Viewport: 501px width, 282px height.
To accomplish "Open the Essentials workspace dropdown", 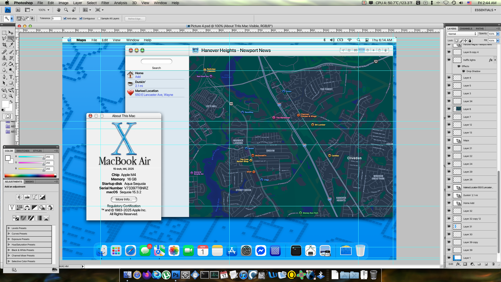I will (485, 10).
